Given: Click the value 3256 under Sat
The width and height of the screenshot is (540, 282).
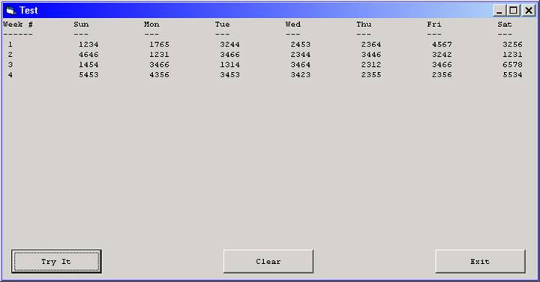Looking at the screenshot, I should pyautogui.click(x=512, y=44).
